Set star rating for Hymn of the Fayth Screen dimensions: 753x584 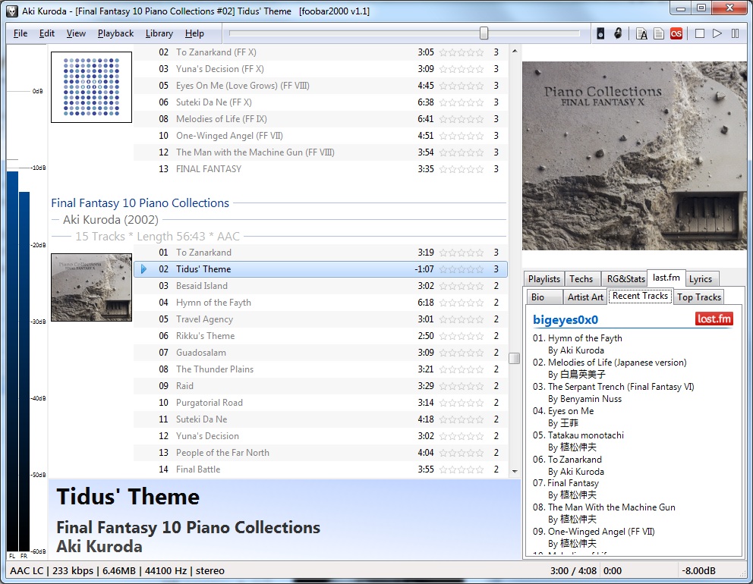pos(461,303)
